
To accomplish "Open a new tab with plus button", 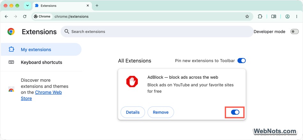I will tap(97, 6).
